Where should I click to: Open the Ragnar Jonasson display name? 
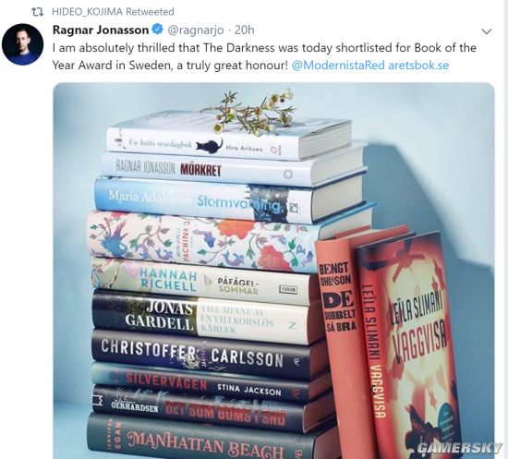click(101, 30)
